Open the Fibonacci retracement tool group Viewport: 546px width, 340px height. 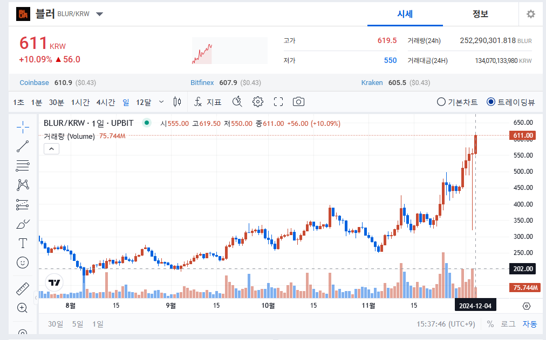(23, 166)
